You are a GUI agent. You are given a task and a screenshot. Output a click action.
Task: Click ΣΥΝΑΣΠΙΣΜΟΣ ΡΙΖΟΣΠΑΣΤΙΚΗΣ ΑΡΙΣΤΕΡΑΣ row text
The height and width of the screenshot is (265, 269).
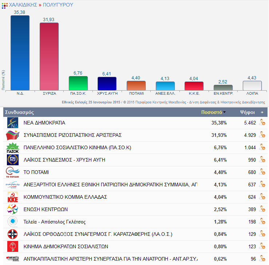[x=72, y=135]
